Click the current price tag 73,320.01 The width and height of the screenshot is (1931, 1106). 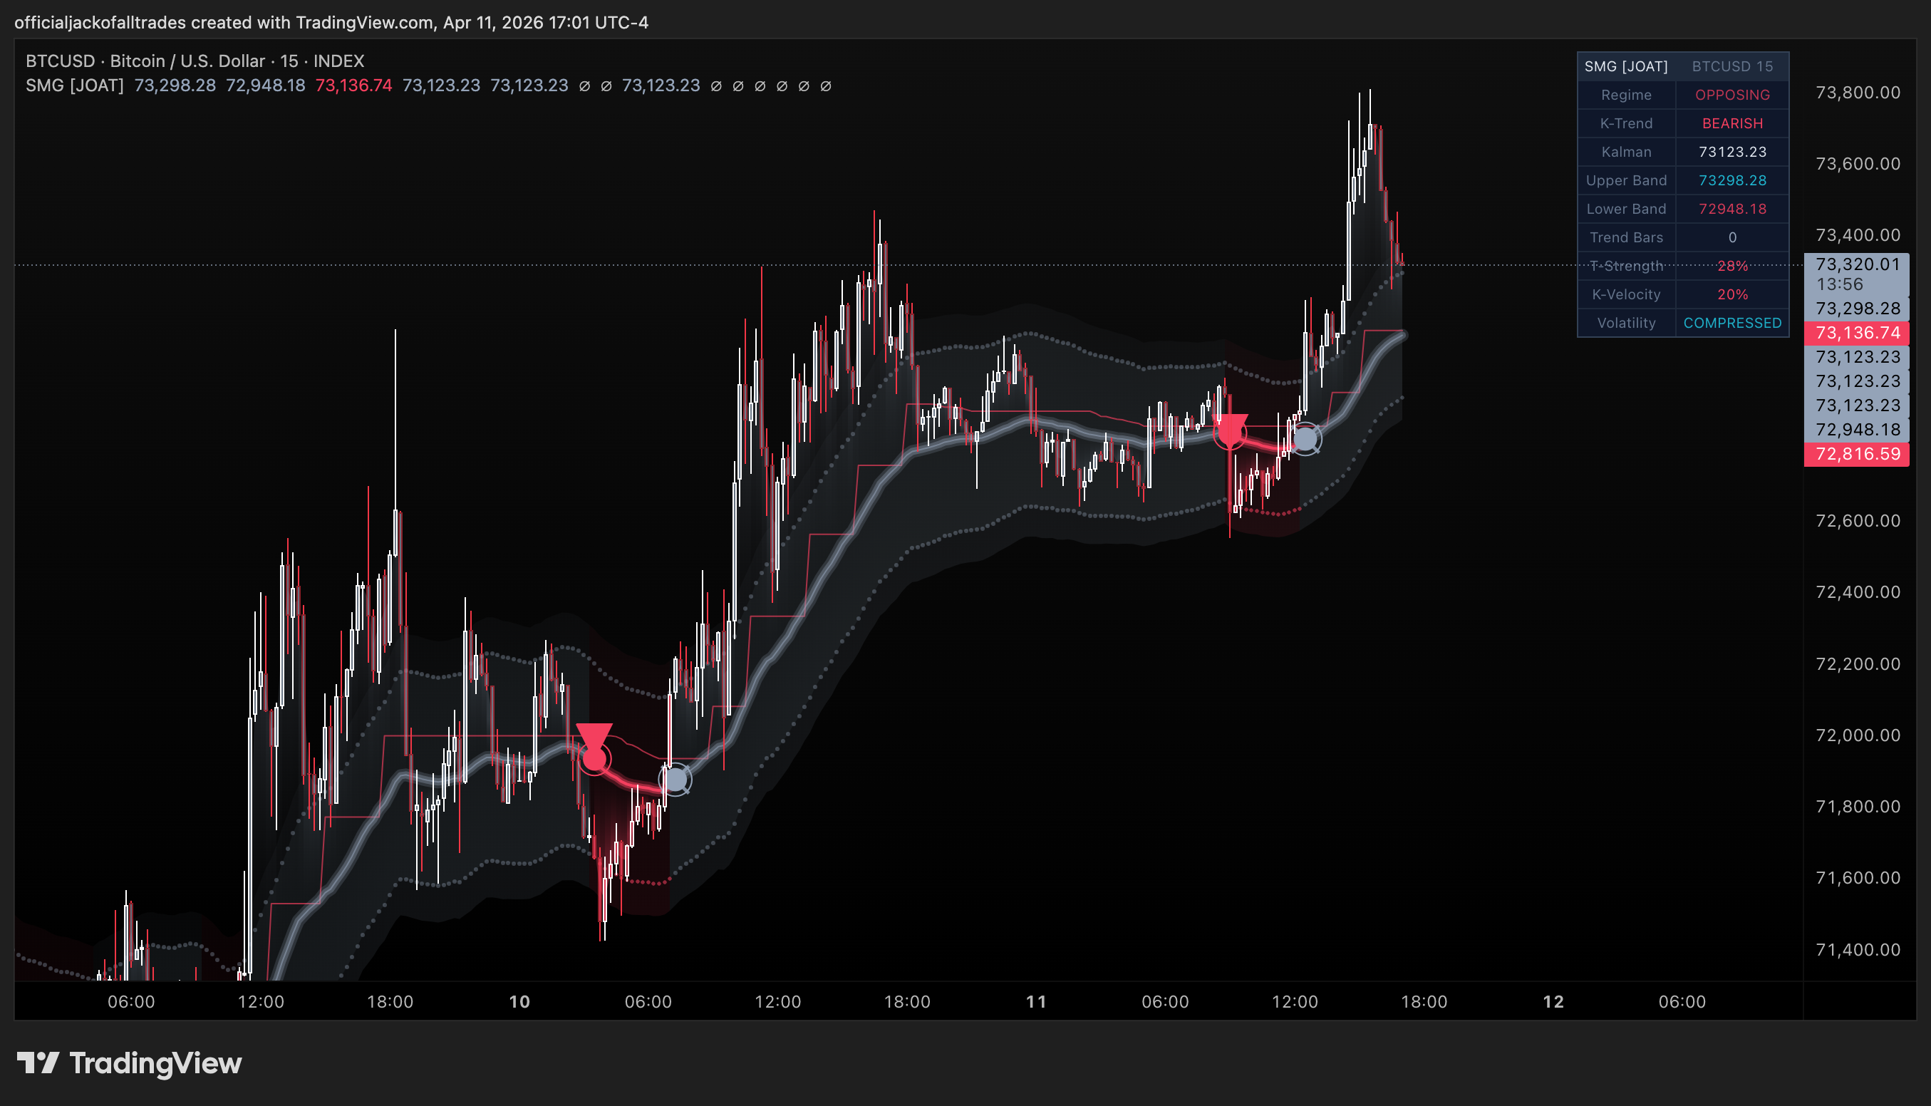[1857, 274]
